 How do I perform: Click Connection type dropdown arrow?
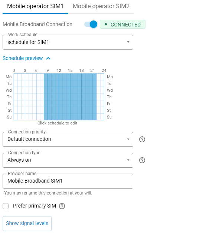tap(128, 160)
